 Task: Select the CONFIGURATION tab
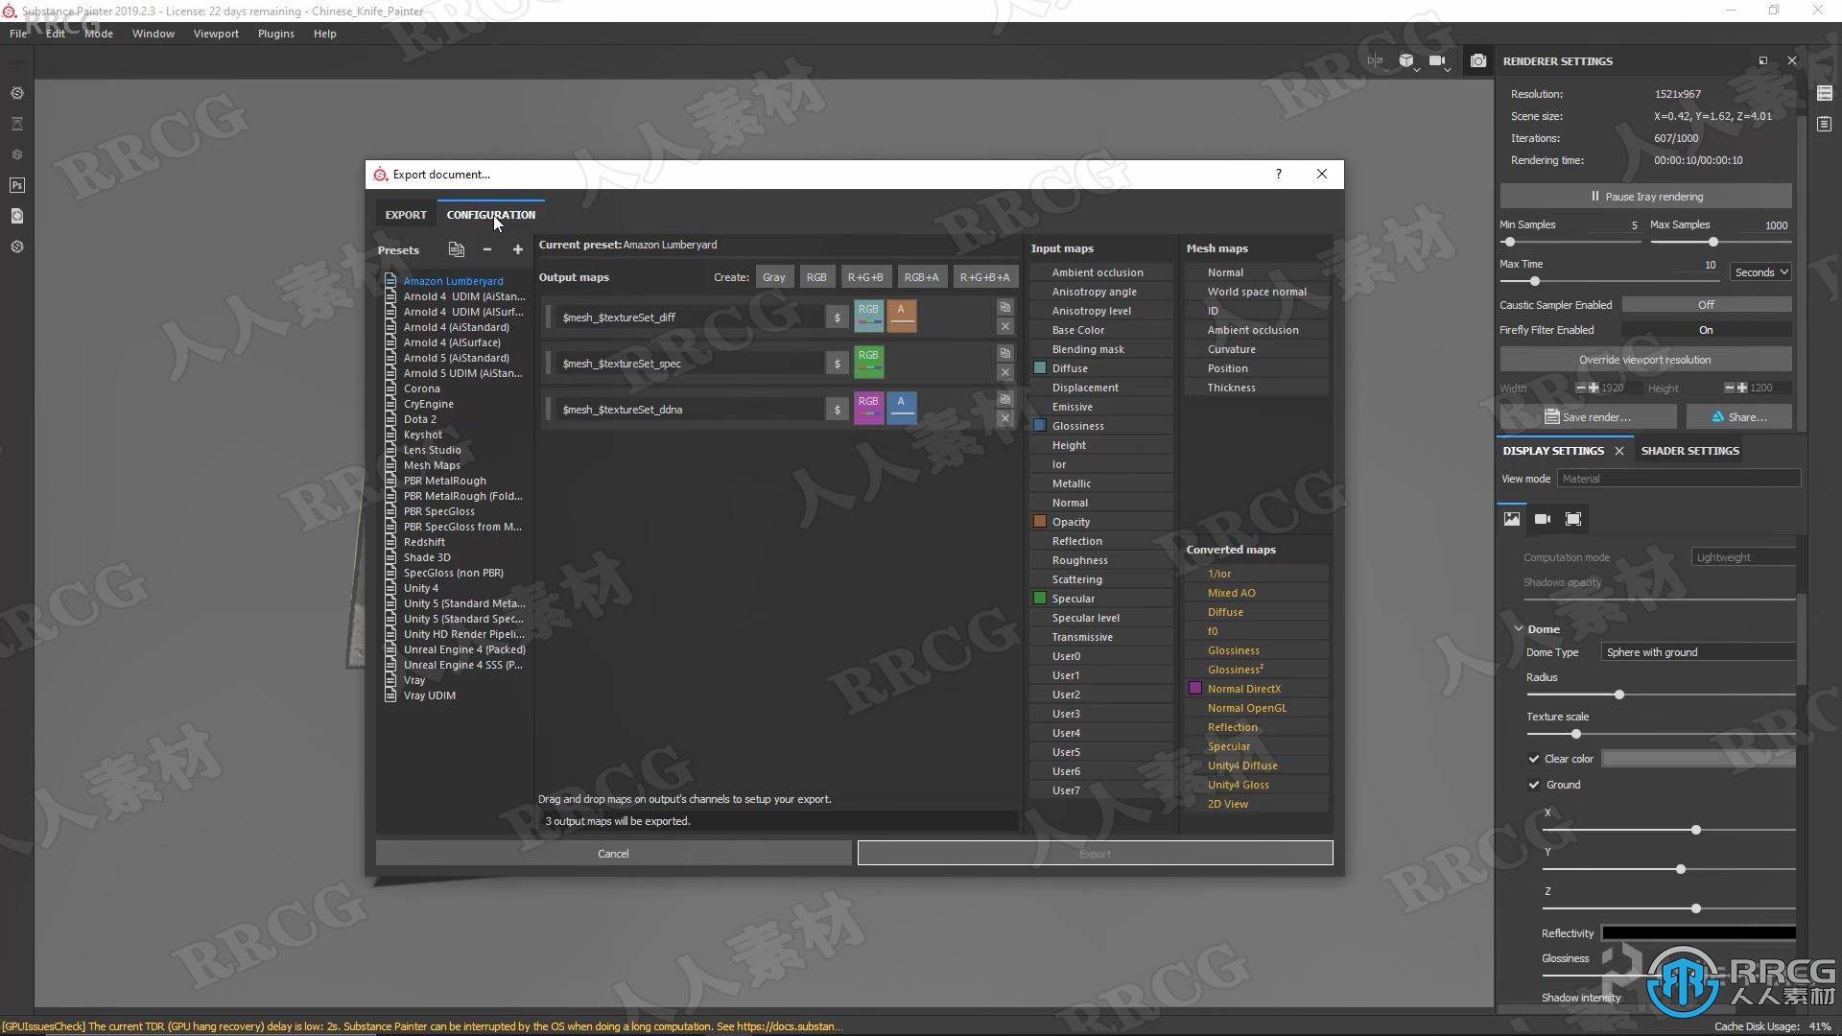(x=491, y=214)
